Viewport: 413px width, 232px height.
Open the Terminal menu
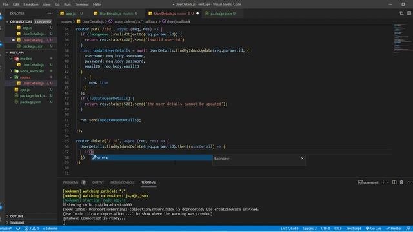pyautogui.click(x=82, y=5)
